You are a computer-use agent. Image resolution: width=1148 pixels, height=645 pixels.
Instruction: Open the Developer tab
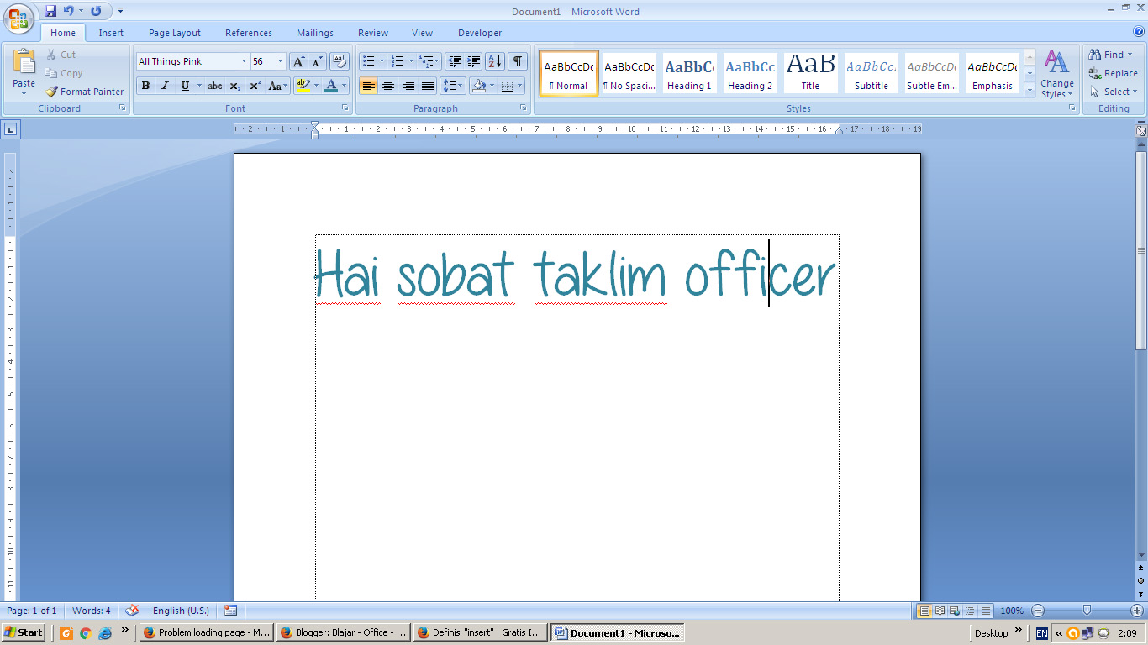(x=480, y=33)
